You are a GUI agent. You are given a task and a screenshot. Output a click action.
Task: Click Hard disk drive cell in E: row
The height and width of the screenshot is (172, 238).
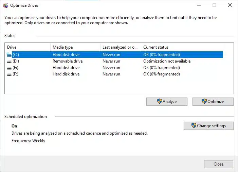pyautogui.click(x=66, y=68)
